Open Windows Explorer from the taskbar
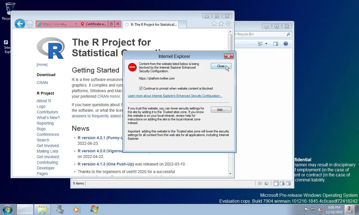This screenshot has height=215, width=359. tap(42, 209)
